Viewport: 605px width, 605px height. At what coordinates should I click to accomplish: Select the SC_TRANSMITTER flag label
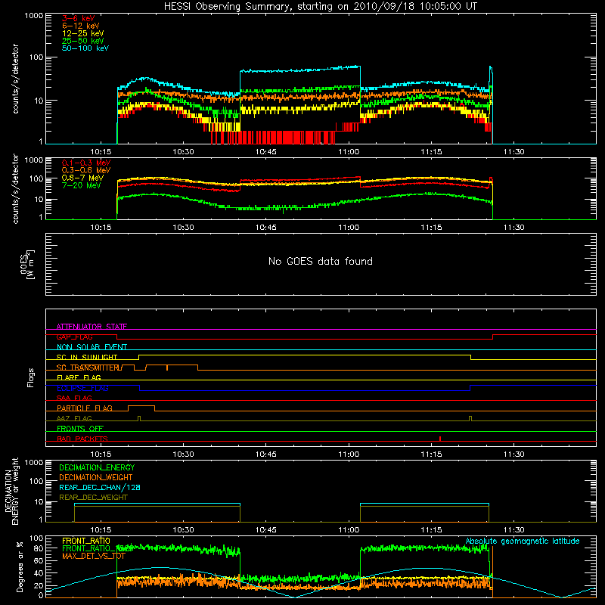(88, 368)
